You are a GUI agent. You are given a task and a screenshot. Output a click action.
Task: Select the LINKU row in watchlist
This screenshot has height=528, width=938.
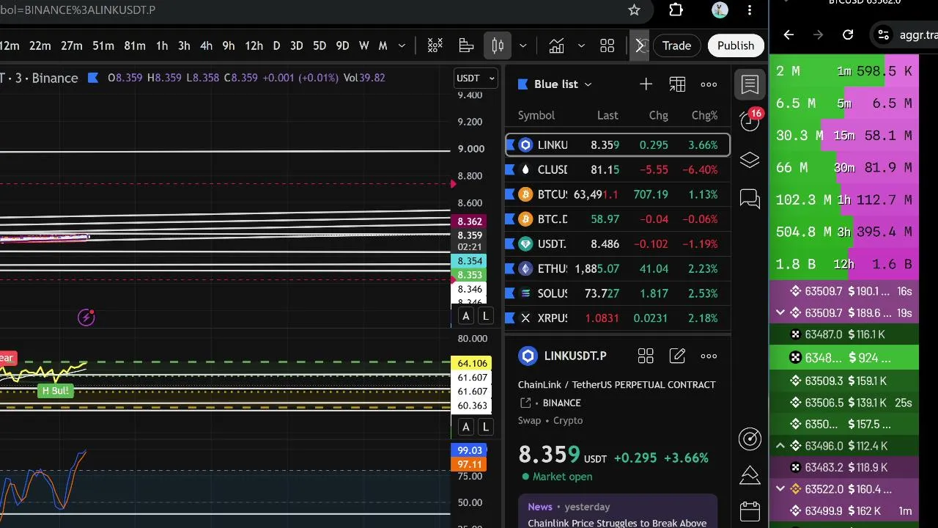click(x=618, y=145)
